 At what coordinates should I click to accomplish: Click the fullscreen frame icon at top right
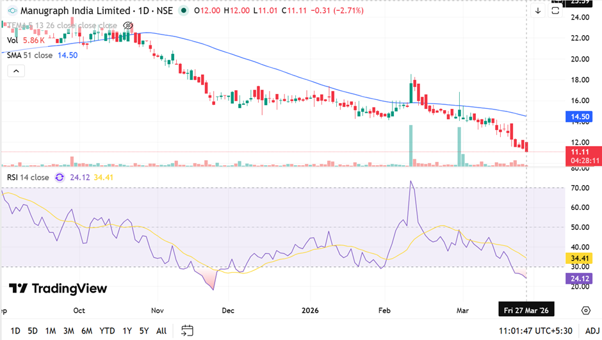555,11
